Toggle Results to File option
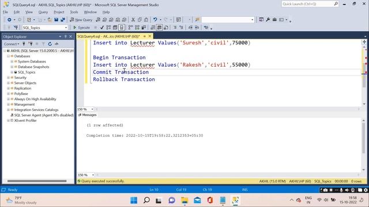The image size is (369, 207). tap(166, 28)
